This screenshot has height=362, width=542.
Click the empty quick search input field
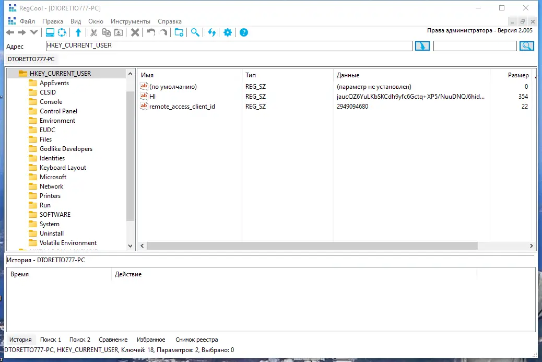pos(475,46)
